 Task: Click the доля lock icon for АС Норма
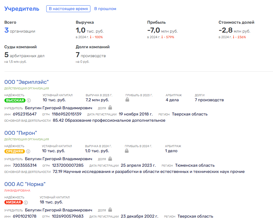tap(110, 210)
